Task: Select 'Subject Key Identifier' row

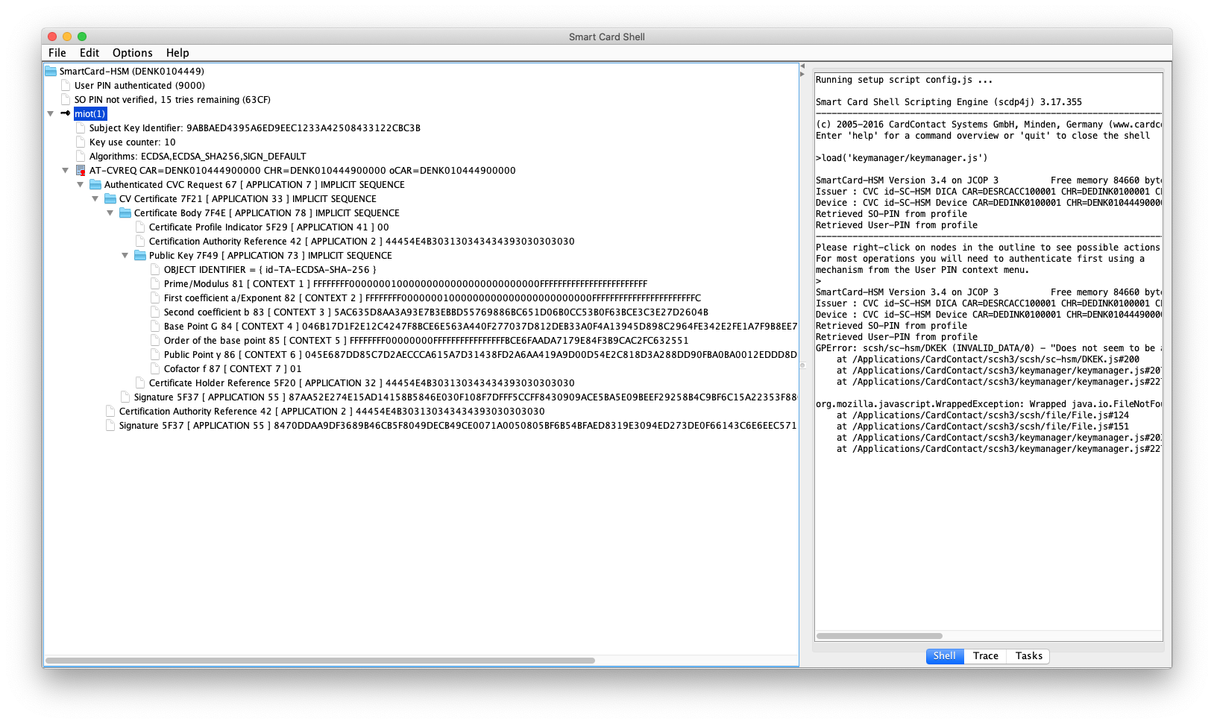Action: (255, 128)
